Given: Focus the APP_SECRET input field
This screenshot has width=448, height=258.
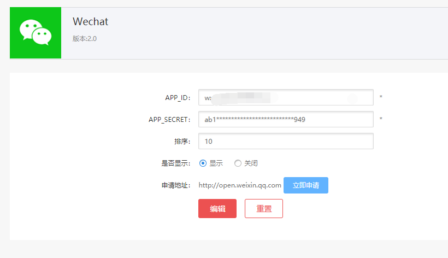Looking at the screenshot, I should click(286, 119).
